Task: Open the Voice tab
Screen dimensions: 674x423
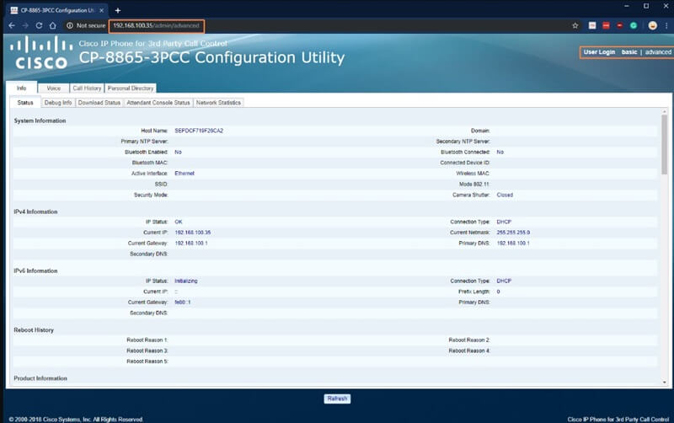Action: 53,88
